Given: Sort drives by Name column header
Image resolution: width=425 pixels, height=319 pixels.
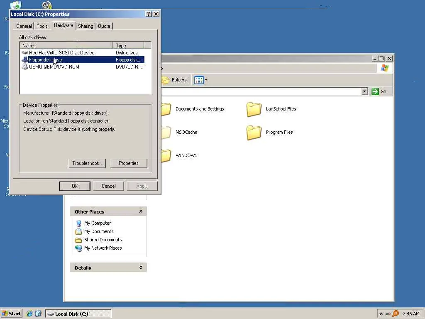Looking at the screenshot, I should click(67, 46).
